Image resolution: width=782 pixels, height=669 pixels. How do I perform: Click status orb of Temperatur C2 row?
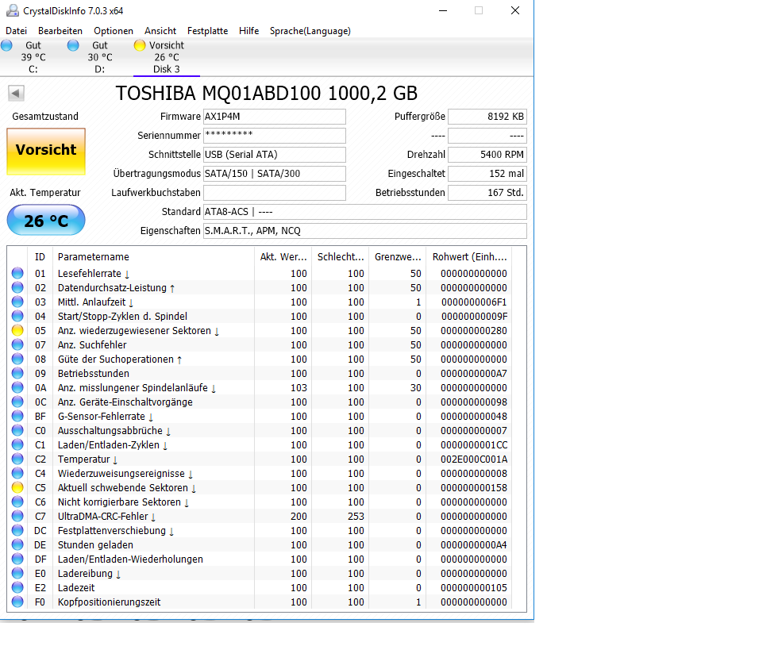click(x=17, y=459)
